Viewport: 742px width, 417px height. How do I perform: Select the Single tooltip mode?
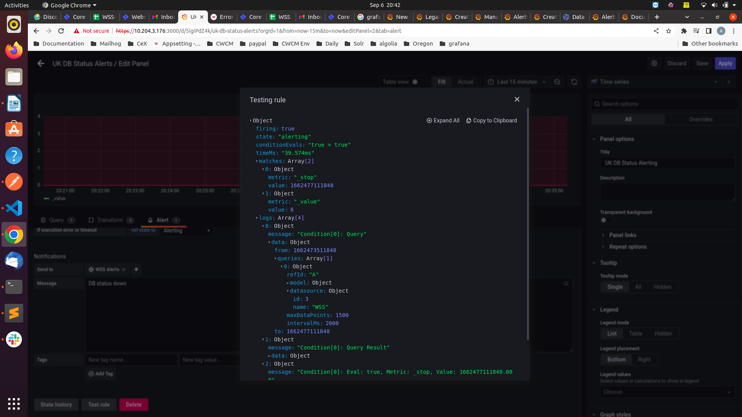(x=614, y=287)
